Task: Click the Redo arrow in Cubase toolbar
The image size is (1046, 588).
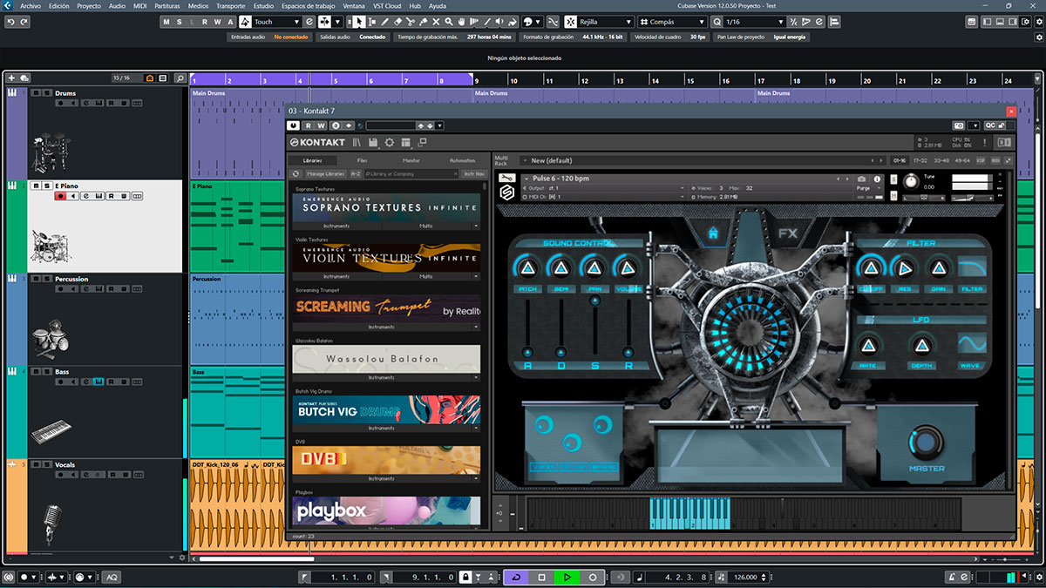Action: tap(23, 21)
